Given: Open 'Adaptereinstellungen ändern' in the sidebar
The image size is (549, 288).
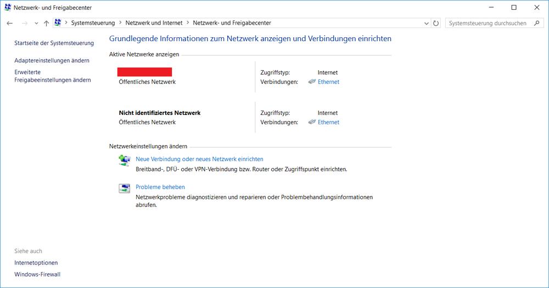Looking at the screenshot, I should tap(52, 60).
